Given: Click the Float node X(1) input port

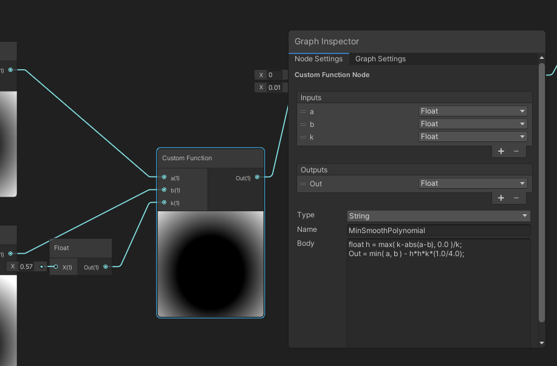Looking at the screenshot, I should pyautogui.click(x=56, y=266).
